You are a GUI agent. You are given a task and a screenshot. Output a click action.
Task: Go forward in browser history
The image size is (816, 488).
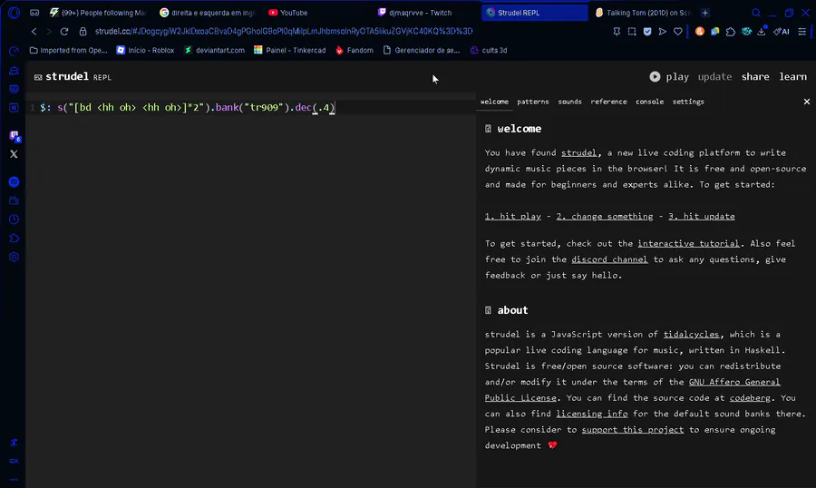(x=49, y=31)
